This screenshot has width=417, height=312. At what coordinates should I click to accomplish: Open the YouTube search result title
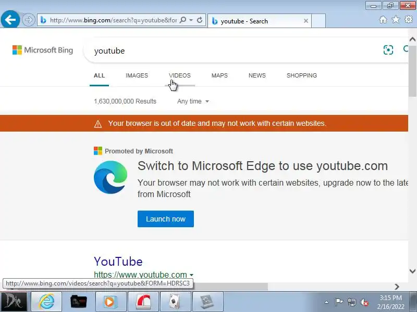tap(118, 262)
